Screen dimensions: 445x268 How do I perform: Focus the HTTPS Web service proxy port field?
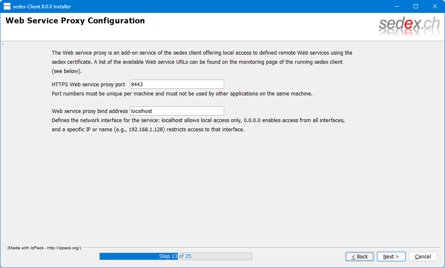(x=177, y=84)
